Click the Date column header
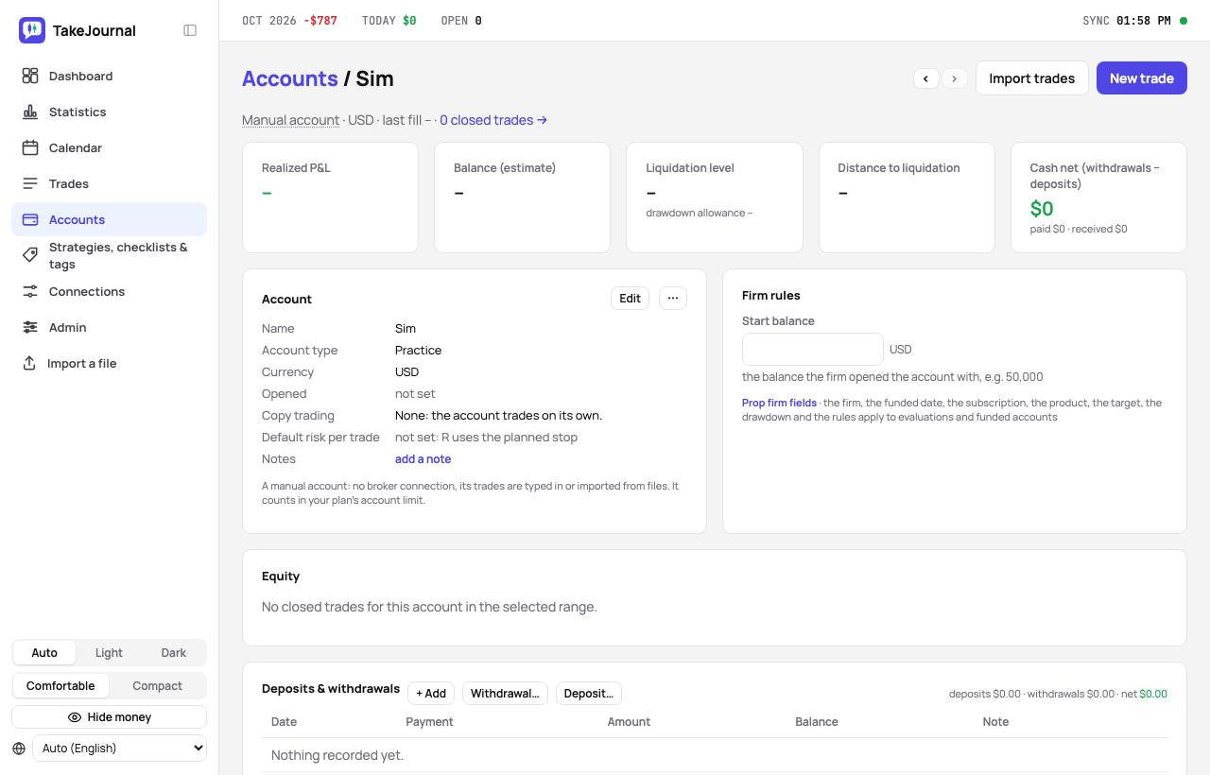This screenshot has height=775, width=1210. coord(284,722)
